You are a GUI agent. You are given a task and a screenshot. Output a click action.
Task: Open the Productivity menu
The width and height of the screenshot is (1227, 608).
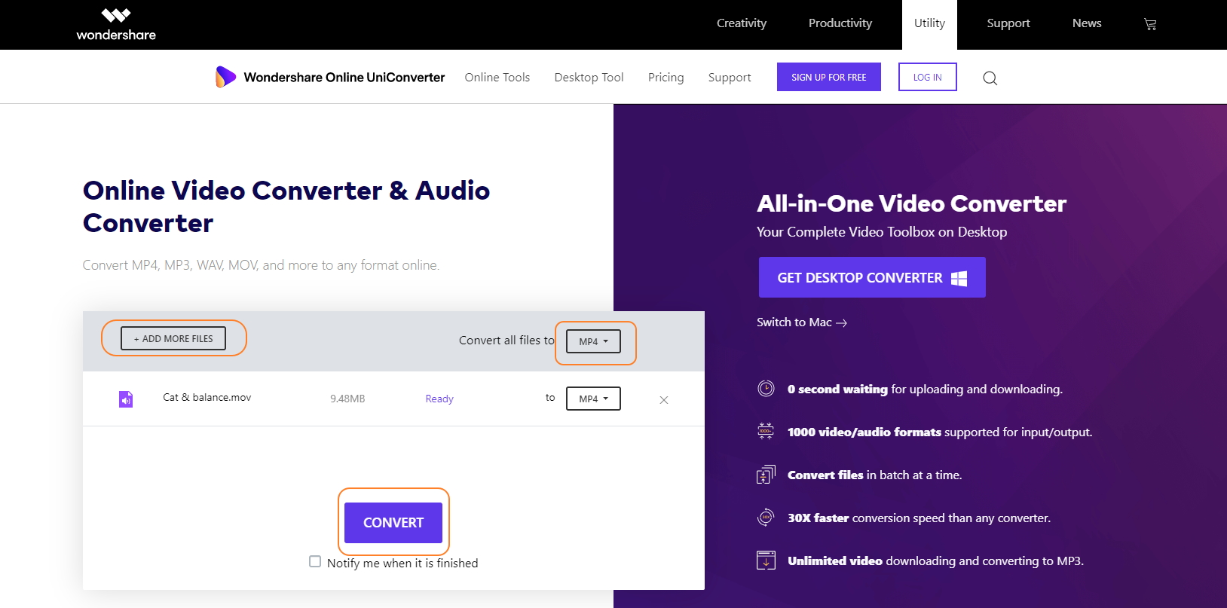pos(840,23)
